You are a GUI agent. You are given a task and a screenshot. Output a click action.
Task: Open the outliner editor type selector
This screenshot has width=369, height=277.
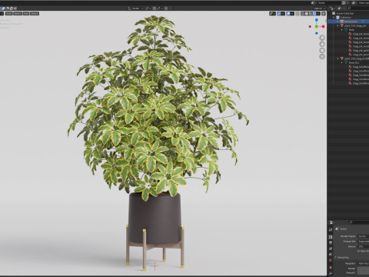tap(332, 8)
